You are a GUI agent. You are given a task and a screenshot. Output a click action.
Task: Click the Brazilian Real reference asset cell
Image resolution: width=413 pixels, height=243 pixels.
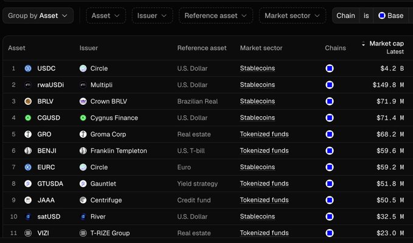[x=197, y=101]
